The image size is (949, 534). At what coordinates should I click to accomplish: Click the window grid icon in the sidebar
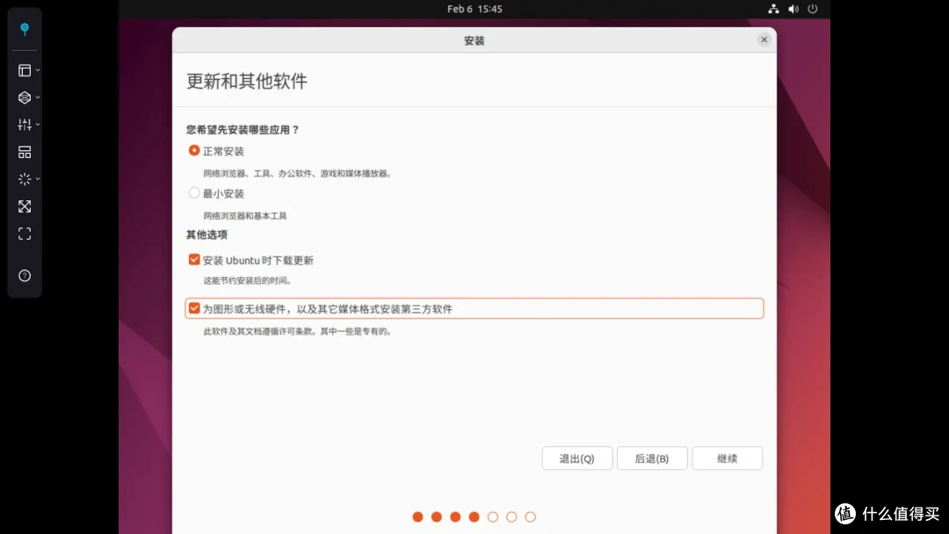[x=25, y=151]
